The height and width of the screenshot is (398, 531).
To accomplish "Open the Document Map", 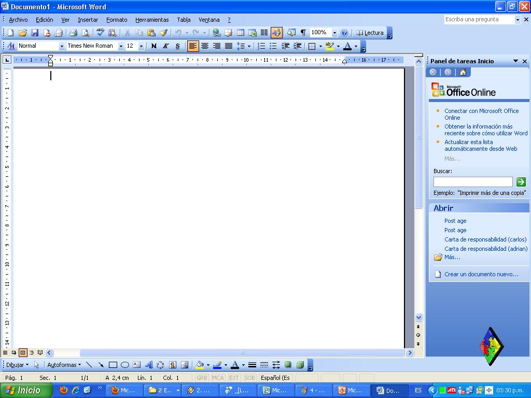I will tap(290, 32).
